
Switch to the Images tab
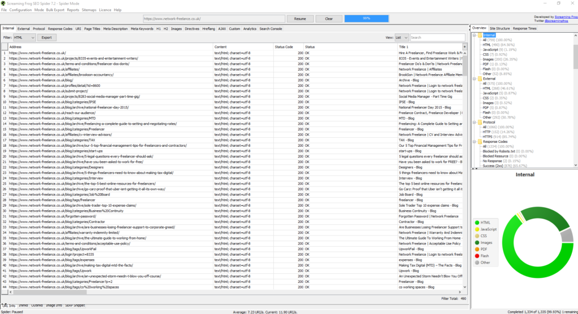[x=176, y=29]
